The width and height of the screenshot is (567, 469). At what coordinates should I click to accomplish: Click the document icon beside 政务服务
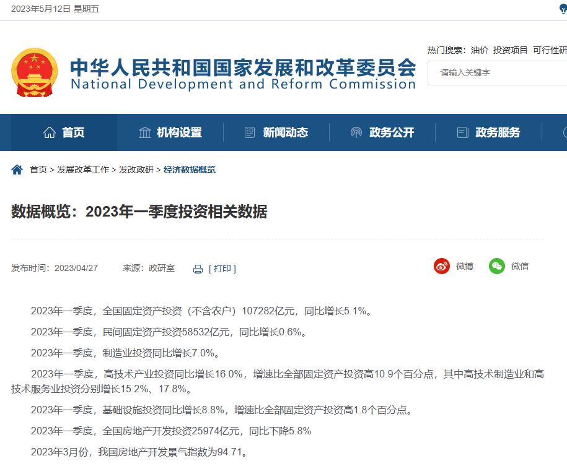pos(462,132)
